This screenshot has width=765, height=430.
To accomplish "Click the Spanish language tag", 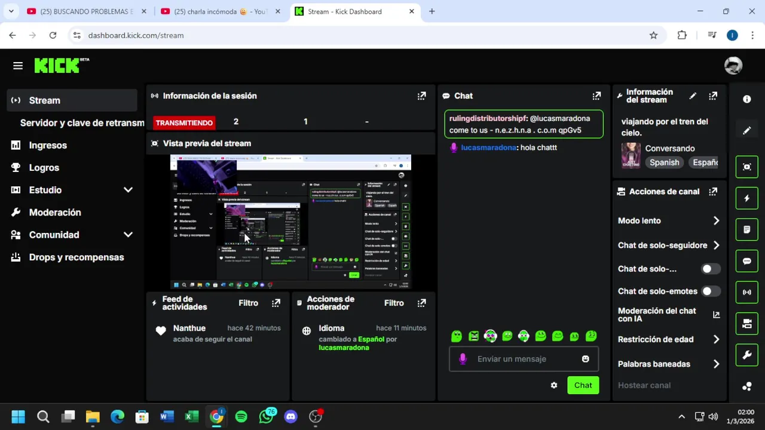I will coord(665,162).
